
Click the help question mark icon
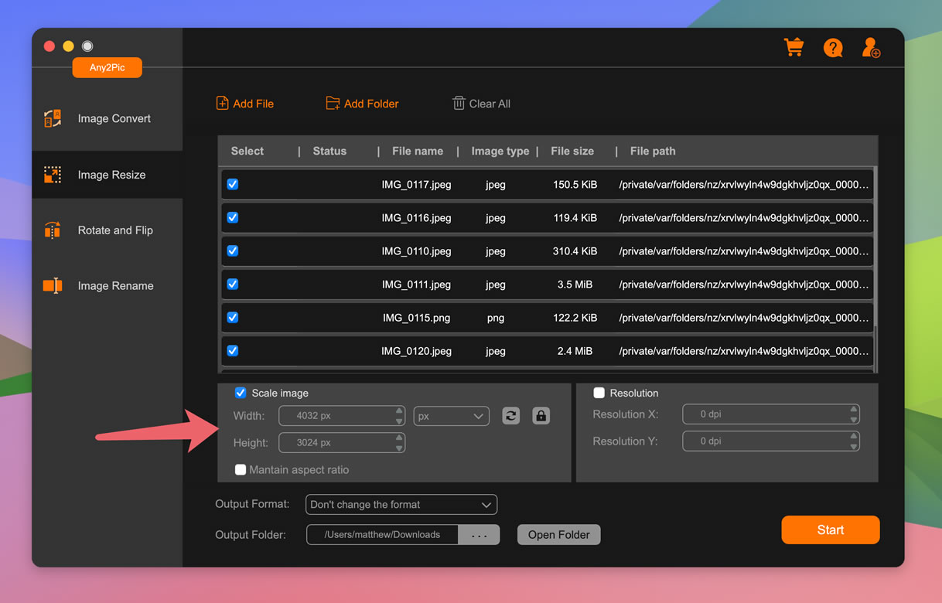coord(833,48)
